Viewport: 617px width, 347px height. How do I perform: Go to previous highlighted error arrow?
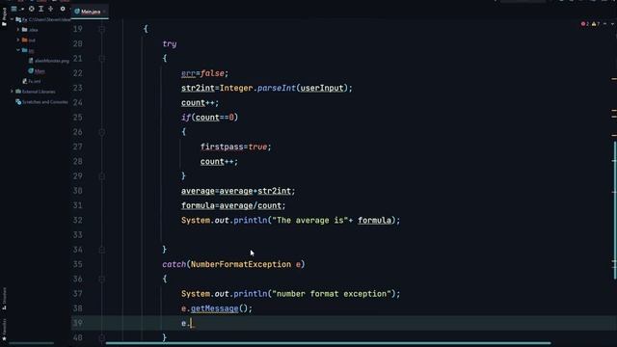click(605, 24)
